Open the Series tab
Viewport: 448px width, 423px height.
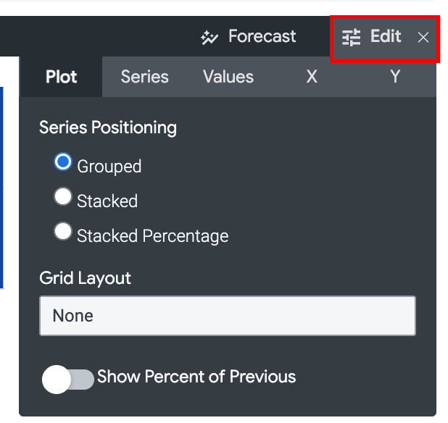tap(144, 77)
